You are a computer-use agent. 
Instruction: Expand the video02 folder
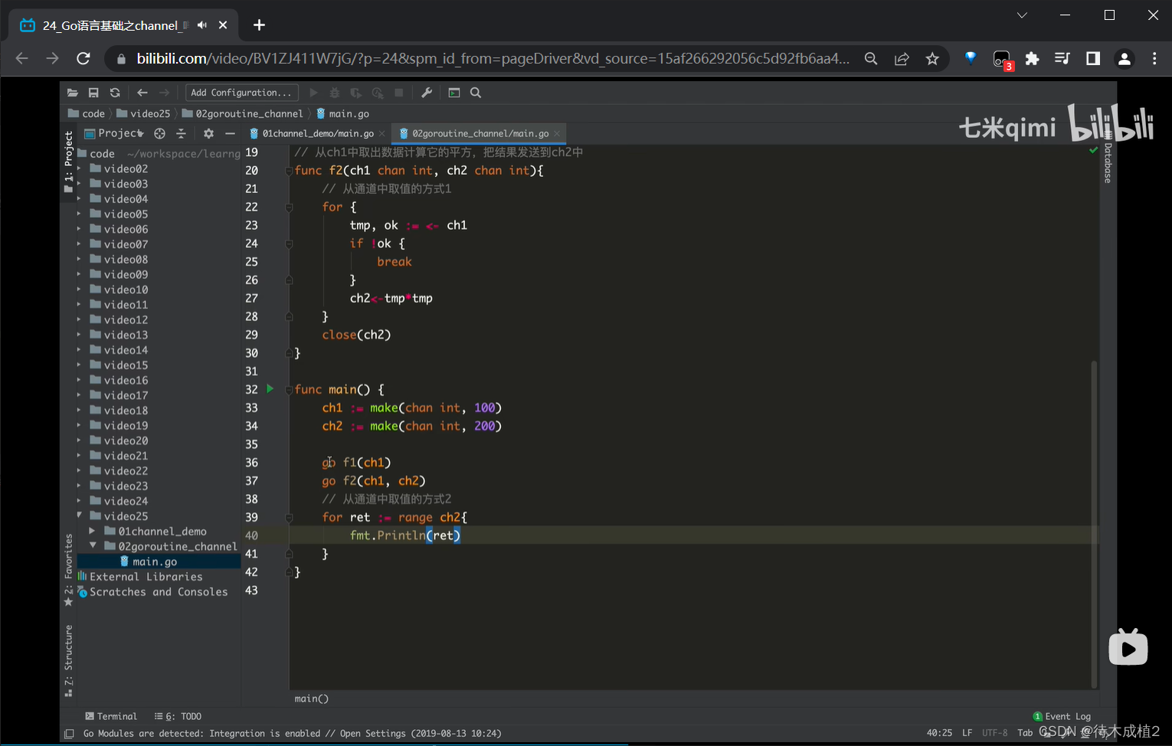coord(79,169)
